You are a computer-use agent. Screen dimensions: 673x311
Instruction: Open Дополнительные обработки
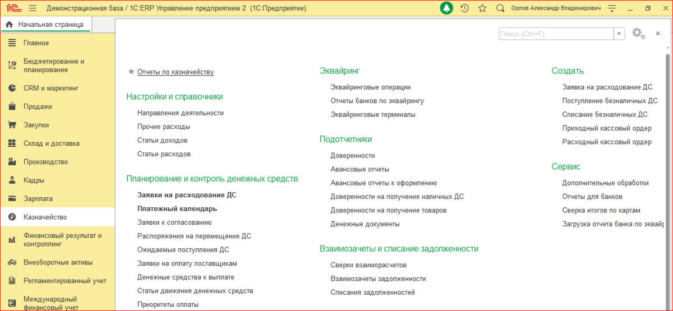(606, 183)
